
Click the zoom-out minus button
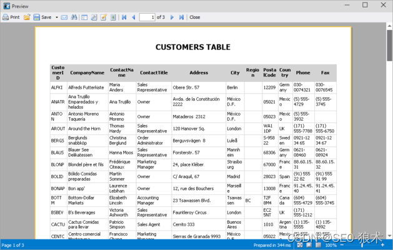click(342, 245)
